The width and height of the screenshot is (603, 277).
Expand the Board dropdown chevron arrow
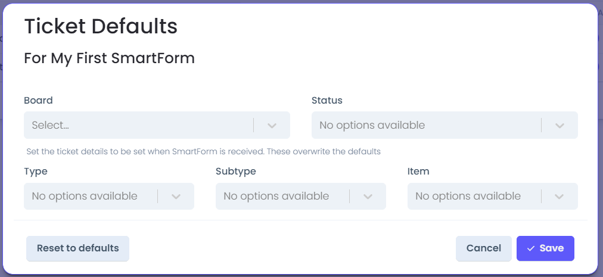coord(272,126)
